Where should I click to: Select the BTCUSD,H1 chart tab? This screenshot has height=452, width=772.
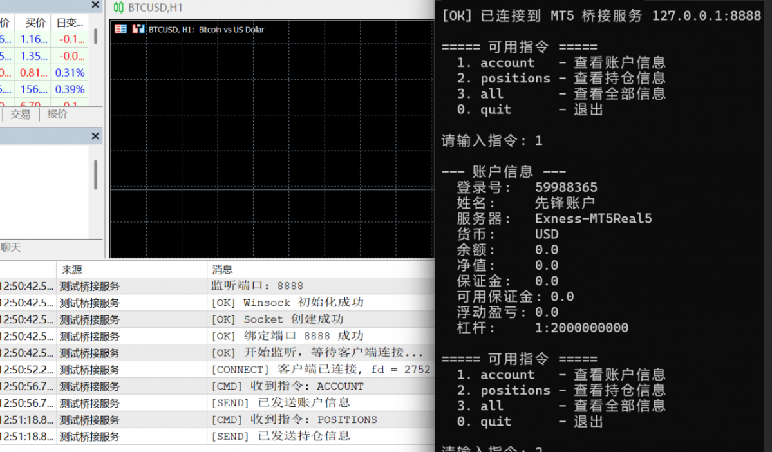(x=155, y=7)
